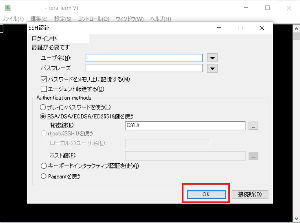
Task: Enable エージェント転送する checkbox
Action: click(44, 89)
